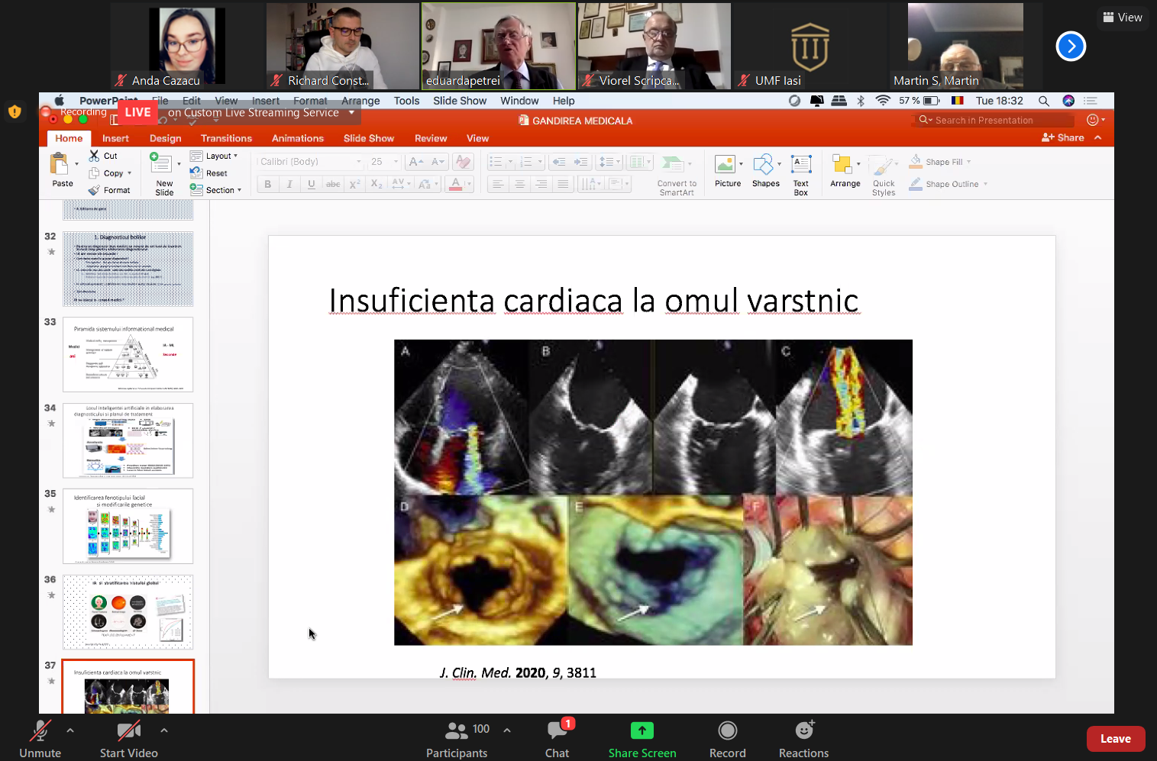The height and width of the screenshot is (761, 1157).
Task: Open the Window menu in macOS menu bar
Action: click(519, 101)
